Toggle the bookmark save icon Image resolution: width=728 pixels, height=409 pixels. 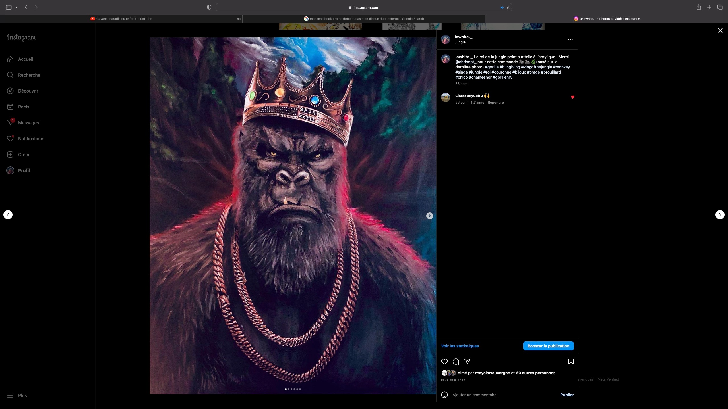click(x=571, y=362)
